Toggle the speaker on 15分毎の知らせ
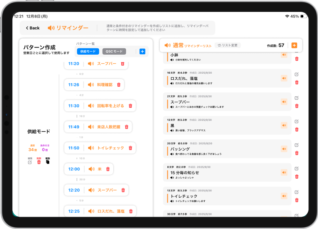 (x=284, y=172)
